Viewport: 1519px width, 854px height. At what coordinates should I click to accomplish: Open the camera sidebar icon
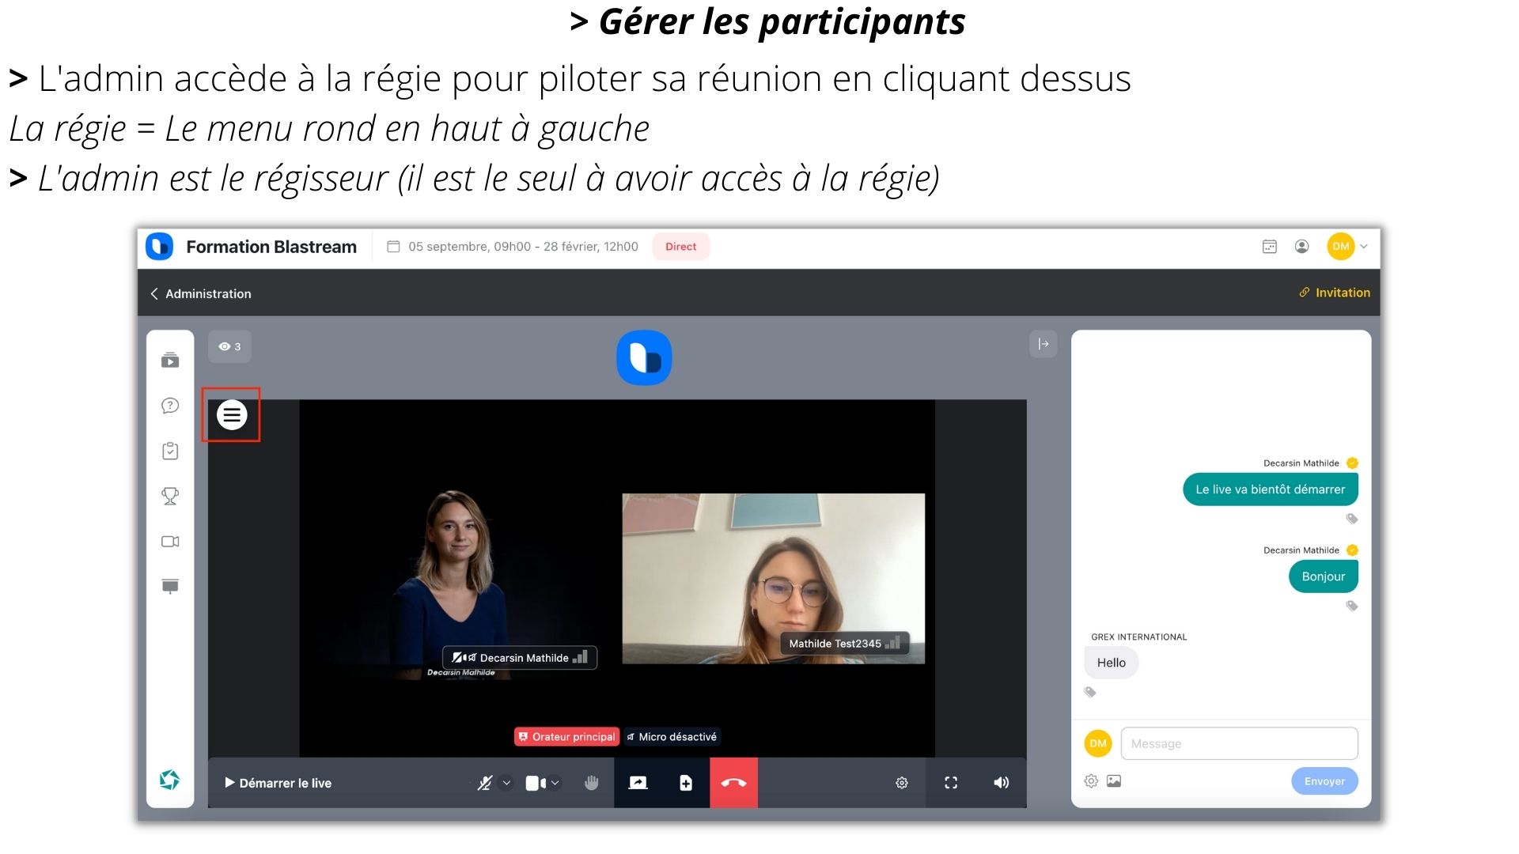click(170, 542)
